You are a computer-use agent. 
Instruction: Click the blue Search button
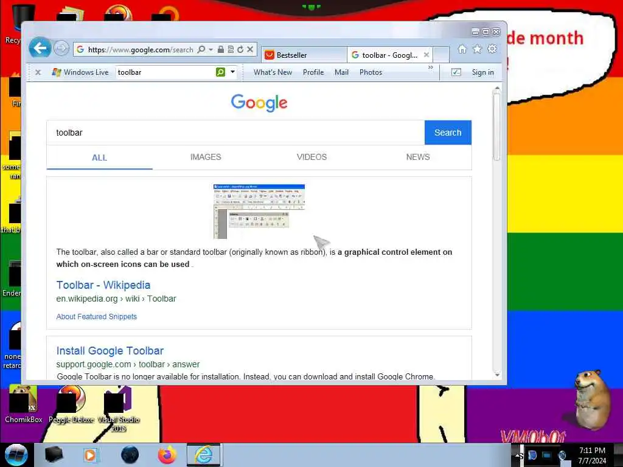(448, 133)
